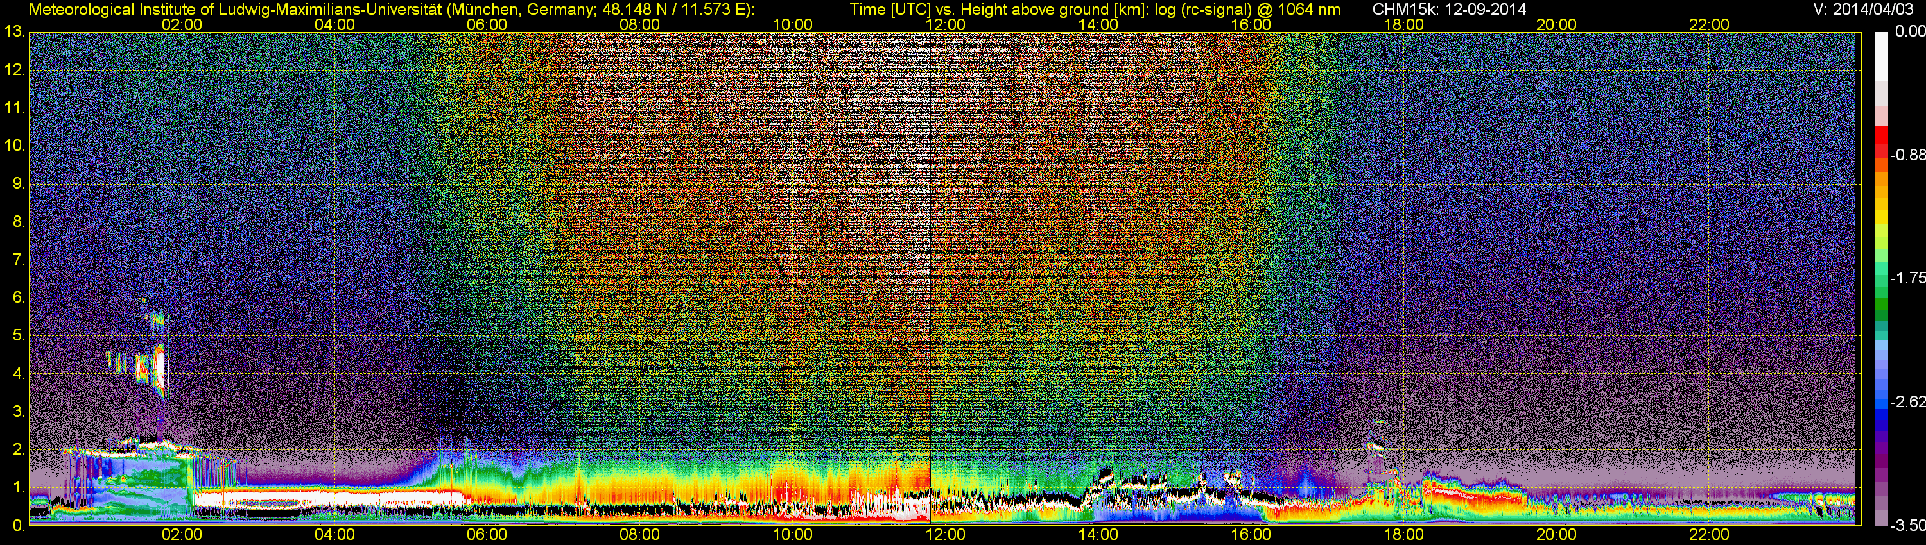Click the height axis label '8.'

point(18,222)
